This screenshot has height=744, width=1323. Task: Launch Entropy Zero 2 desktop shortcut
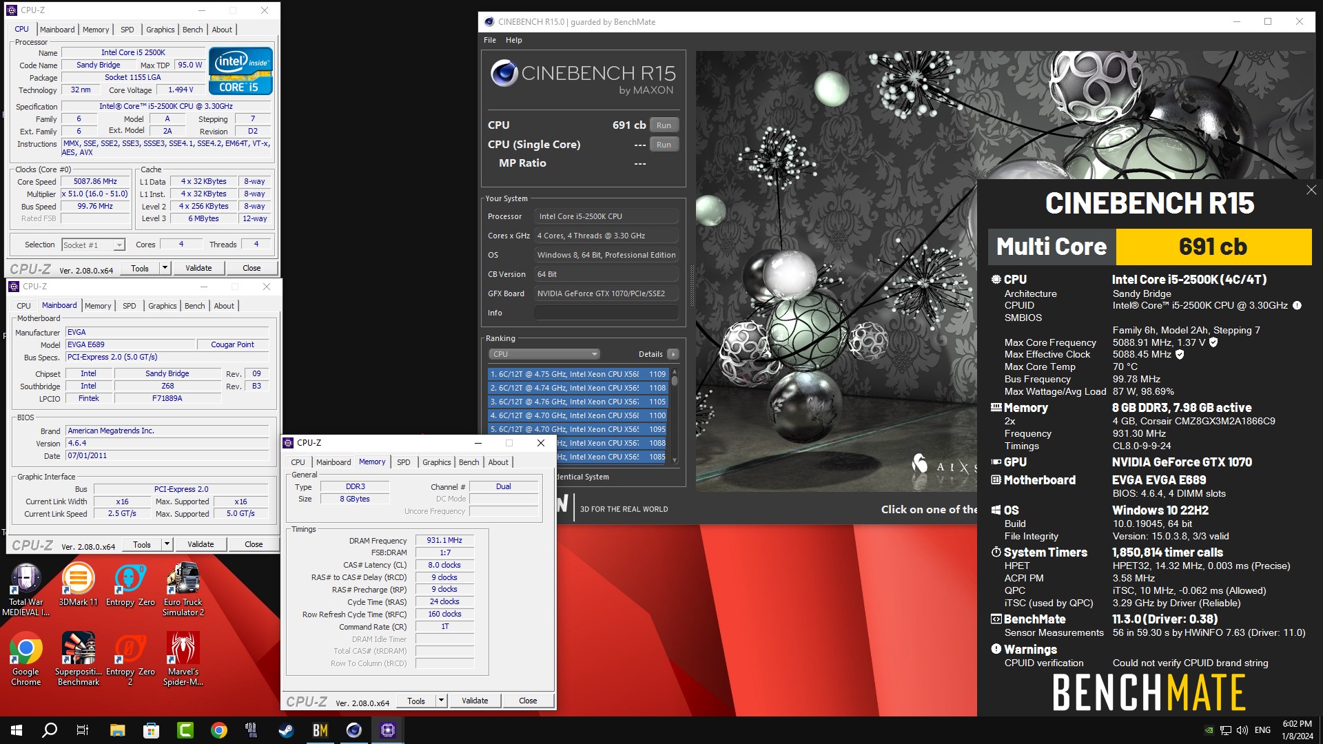(130, 659)
